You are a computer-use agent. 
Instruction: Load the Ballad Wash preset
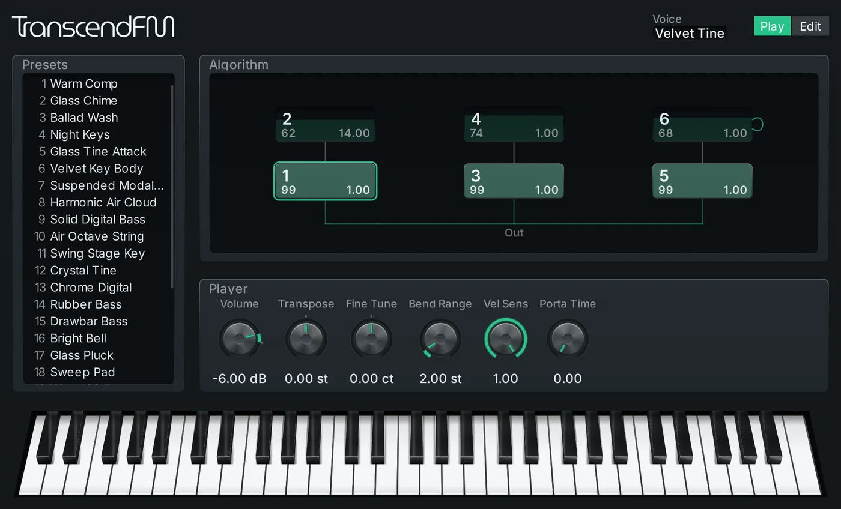(98, 118)
